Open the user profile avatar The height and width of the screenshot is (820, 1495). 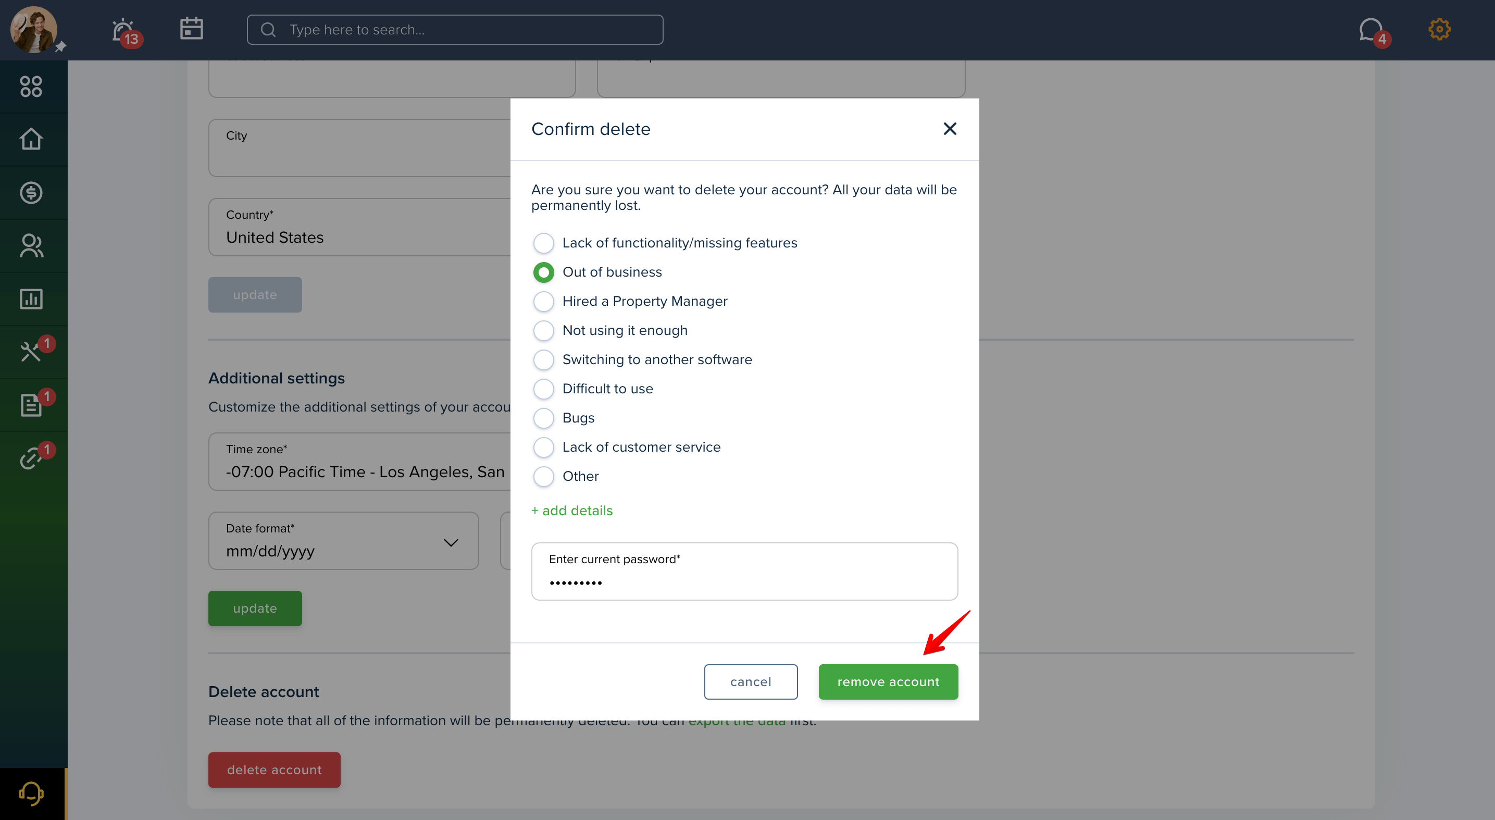(x=34, y=30)
